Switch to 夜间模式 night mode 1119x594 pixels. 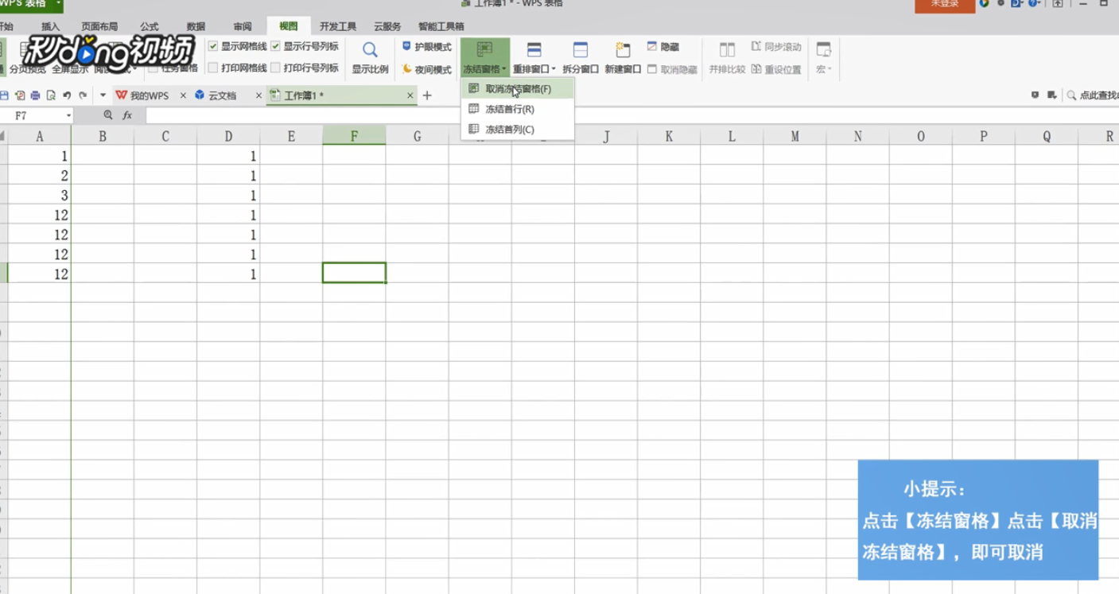[427, 69]
